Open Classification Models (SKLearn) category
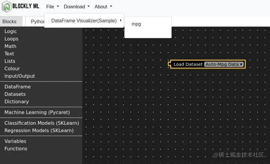 pyautogui.click(x=42, y=123)
